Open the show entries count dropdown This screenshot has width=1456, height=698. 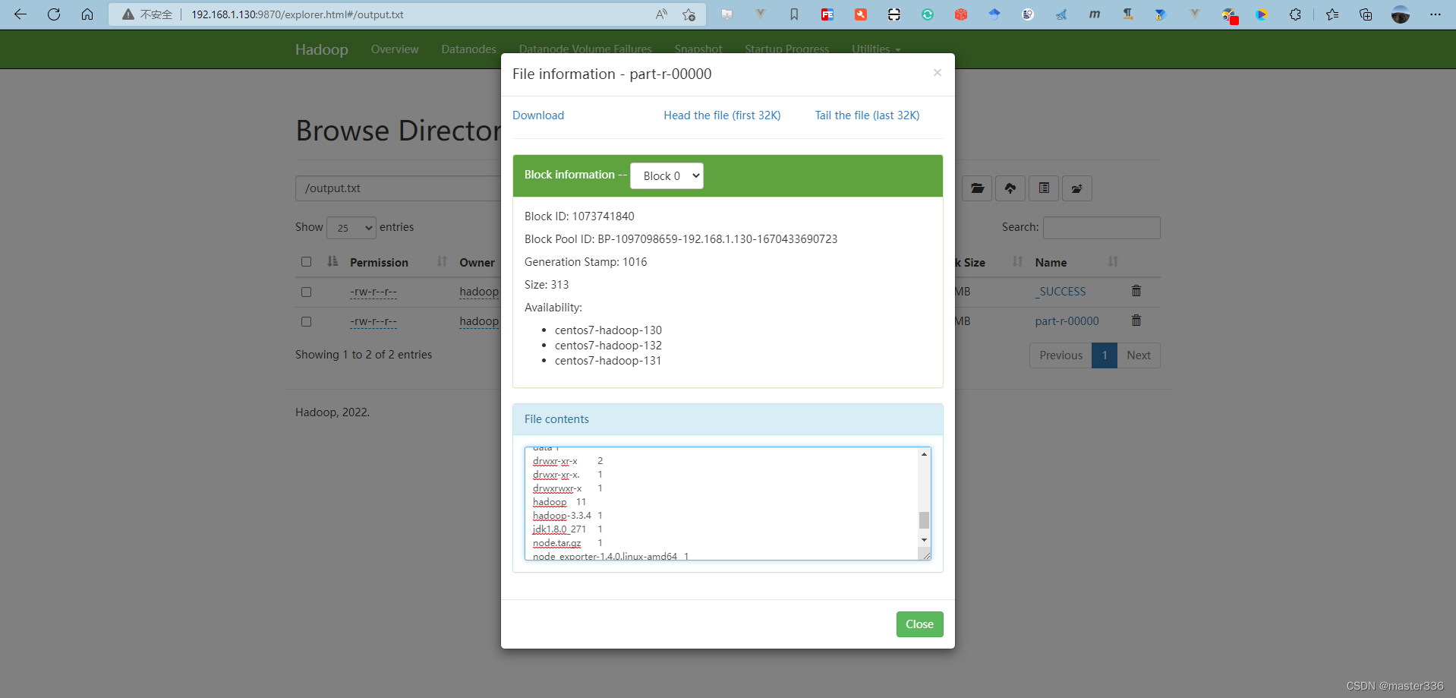pyautogui.click(x=351, y=227)
